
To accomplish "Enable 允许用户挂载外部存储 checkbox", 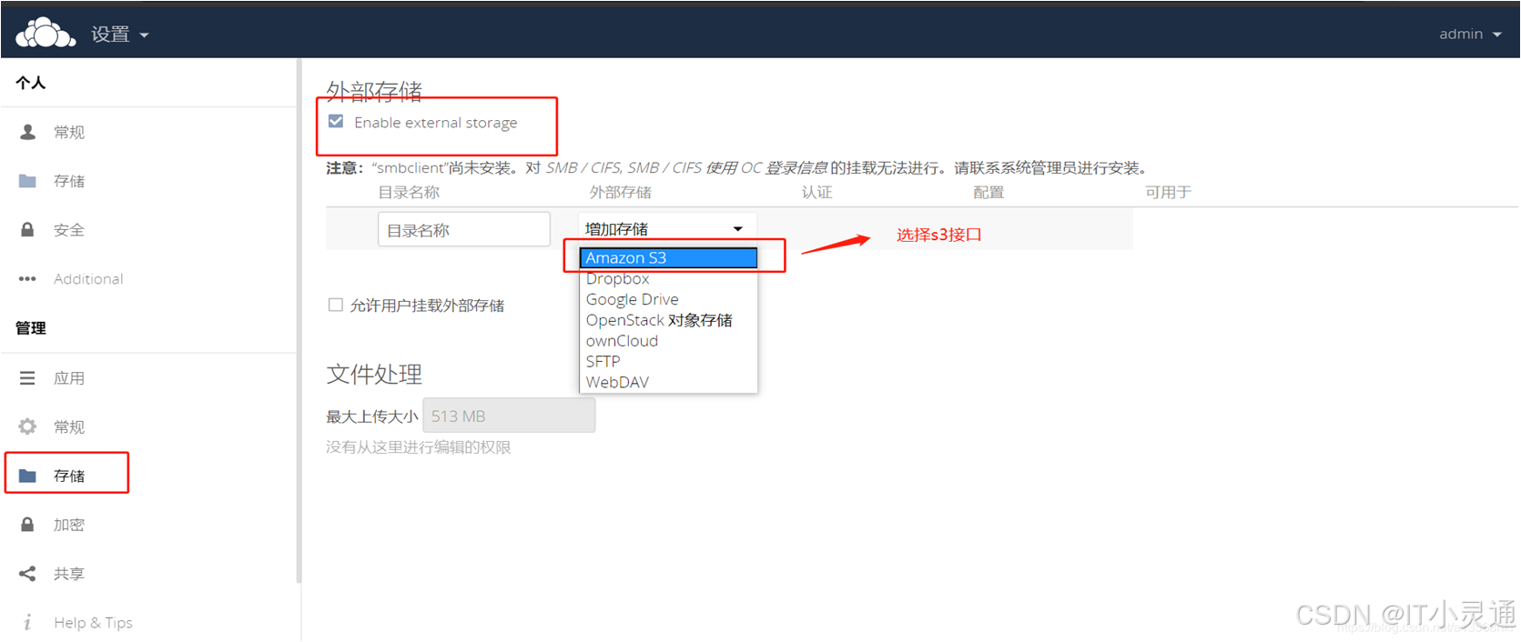I will point(336,306).
